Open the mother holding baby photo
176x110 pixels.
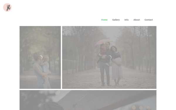pyautogui.click(x=40, y=57)
